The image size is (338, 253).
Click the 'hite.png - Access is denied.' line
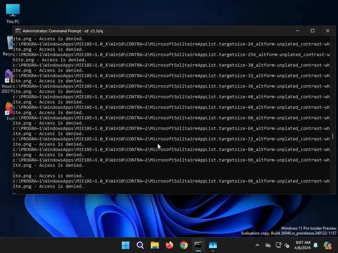[x=50, y=60]
